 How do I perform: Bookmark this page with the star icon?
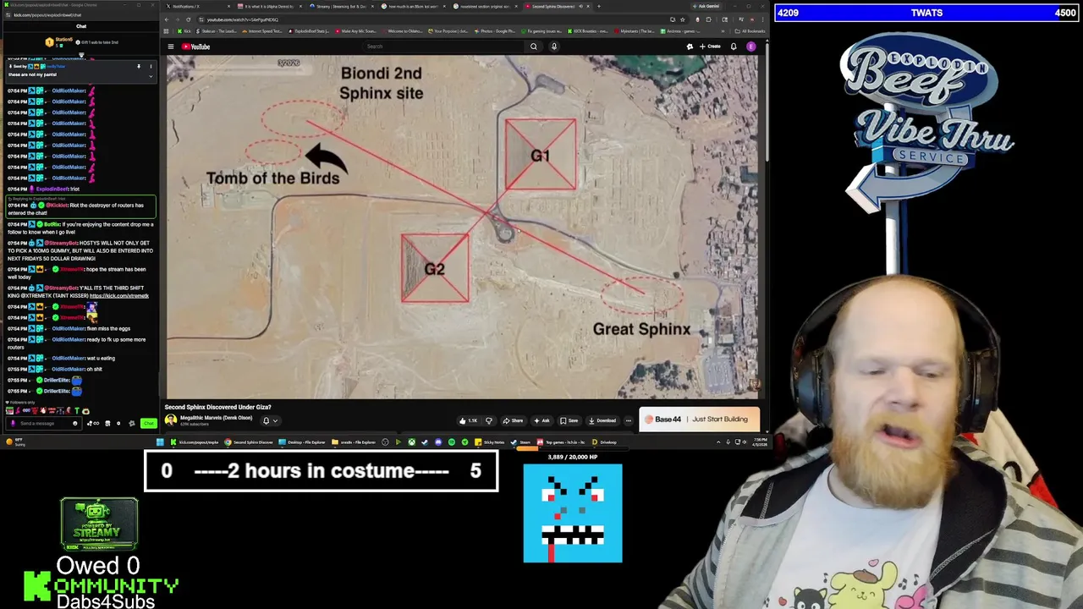tap(683, 19)
